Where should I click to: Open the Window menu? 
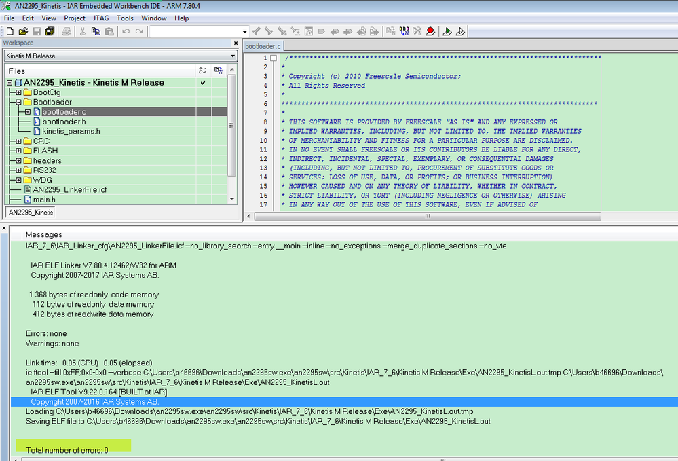(154, 18)
